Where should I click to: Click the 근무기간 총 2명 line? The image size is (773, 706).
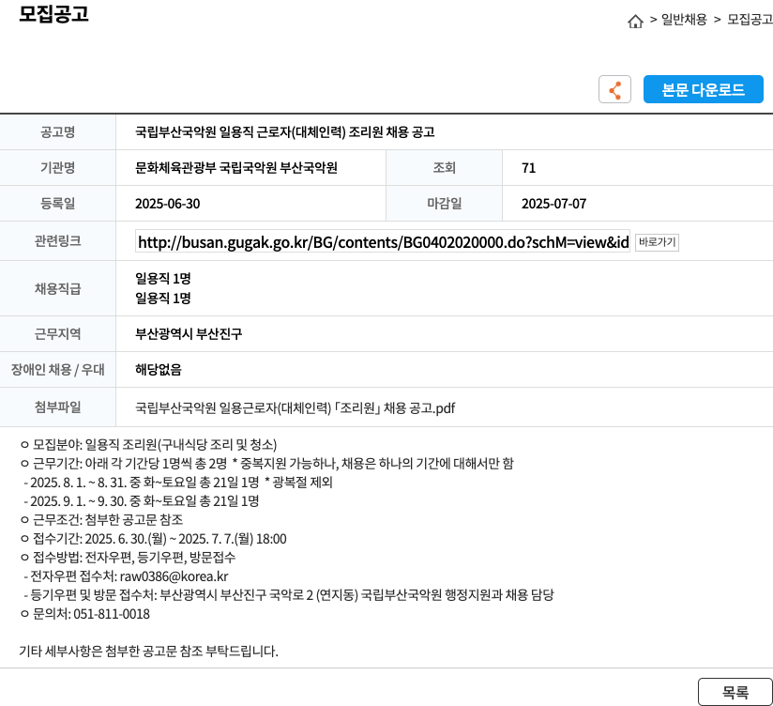click(x=266, y=463)
